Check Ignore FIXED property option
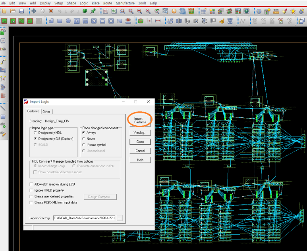Screen dimensions: 307x251 point(32,190)
